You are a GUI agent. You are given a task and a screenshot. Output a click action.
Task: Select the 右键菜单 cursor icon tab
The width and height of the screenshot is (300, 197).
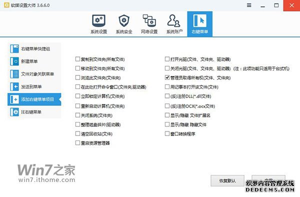click(199, 21)
